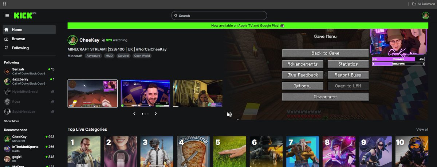Open the number 1 category, Grand Theft Auto
This screenshot has width=437, height=167.
(84, 152)
